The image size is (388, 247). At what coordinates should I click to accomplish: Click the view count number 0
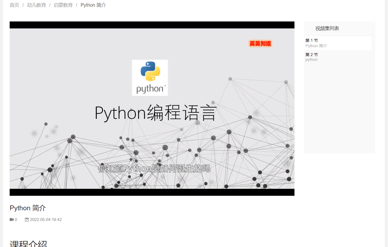point(16,220)
